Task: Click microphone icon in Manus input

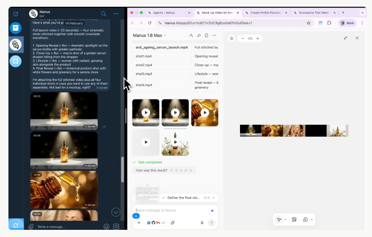Action: pos(202,223)
